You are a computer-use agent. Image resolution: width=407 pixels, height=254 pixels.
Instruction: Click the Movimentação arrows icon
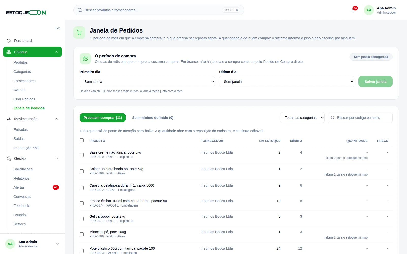[x=9, y=119]
